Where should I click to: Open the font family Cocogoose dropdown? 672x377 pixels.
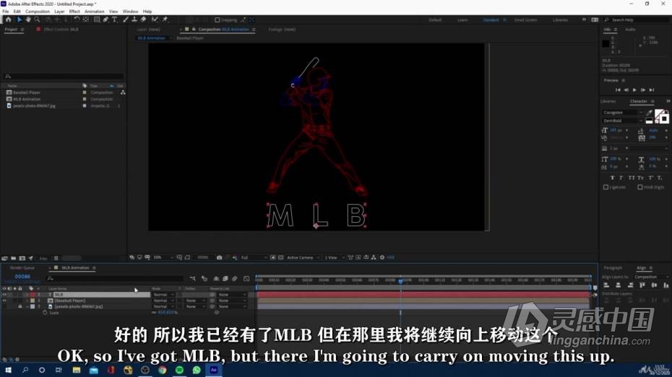[623, 112]
